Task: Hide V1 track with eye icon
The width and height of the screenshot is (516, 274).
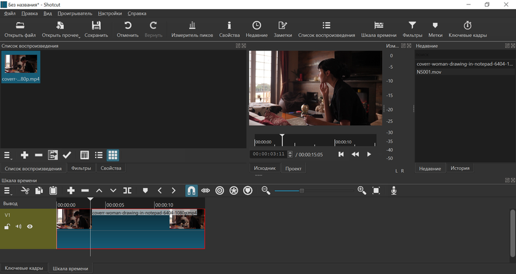Action: 30,226
